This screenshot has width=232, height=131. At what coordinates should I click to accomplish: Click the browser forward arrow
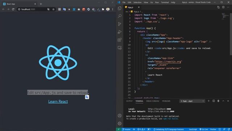click(8, 9)
